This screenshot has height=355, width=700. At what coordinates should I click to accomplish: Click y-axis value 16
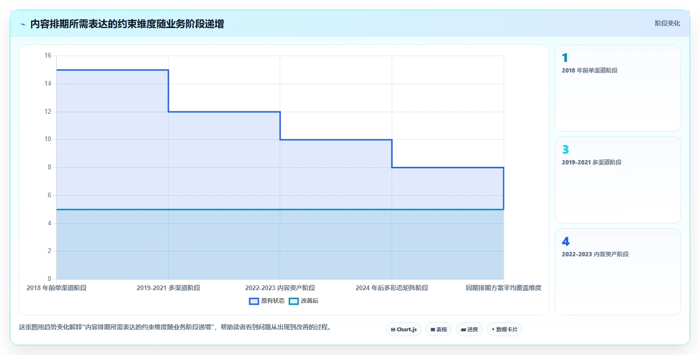click(x=48, y=56)
